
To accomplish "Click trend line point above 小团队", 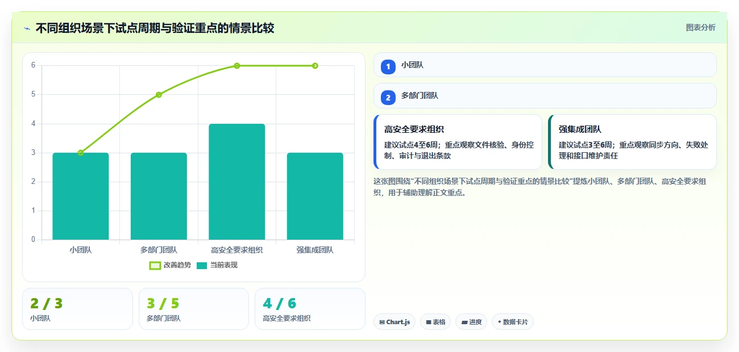I will pos(81,153).
